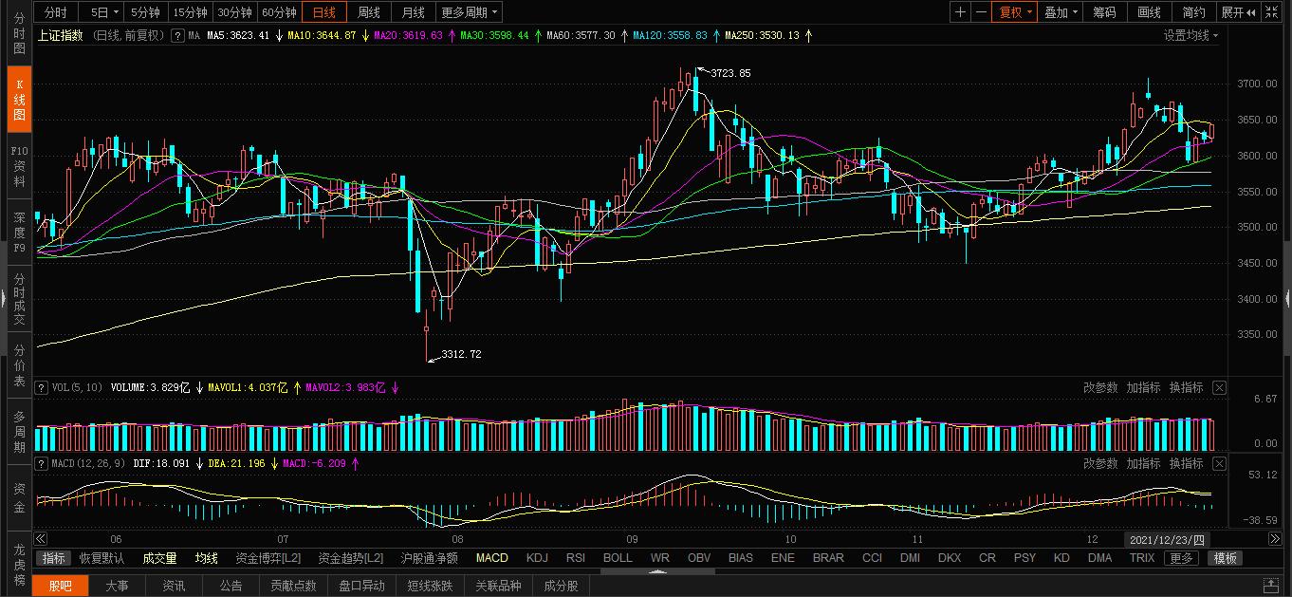Open the help question mark for MACD(12,26,9)
Screen dimensions: 1292x597
(41, 463)
